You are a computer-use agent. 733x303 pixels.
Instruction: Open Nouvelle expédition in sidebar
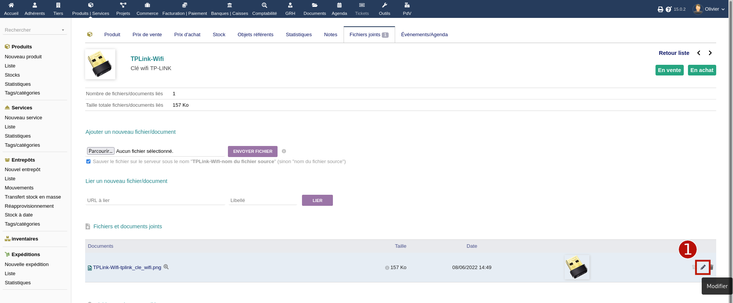[x=27, y=265]
